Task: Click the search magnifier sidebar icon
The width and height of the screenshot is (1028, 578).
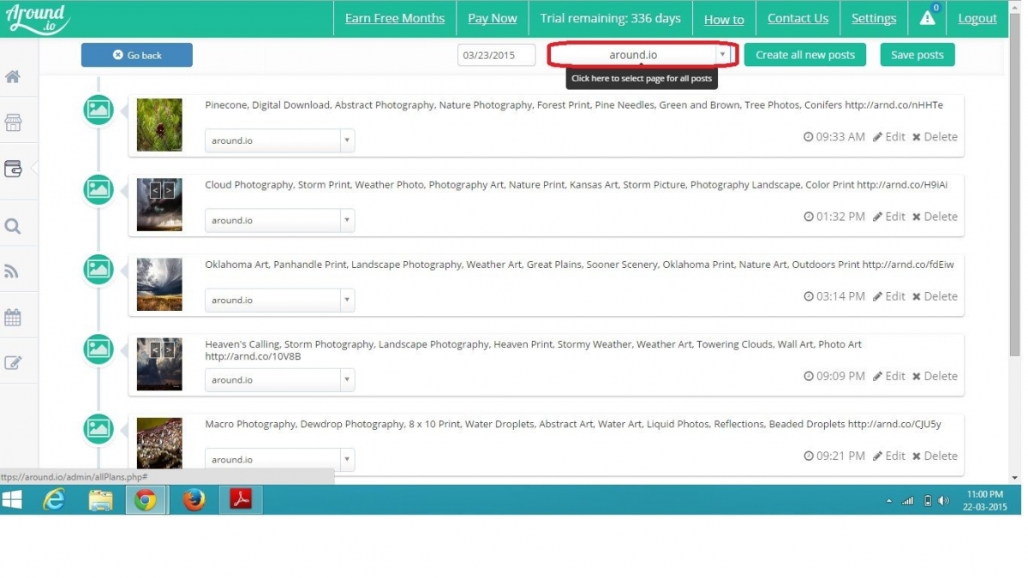Action: tap(13, 227)
